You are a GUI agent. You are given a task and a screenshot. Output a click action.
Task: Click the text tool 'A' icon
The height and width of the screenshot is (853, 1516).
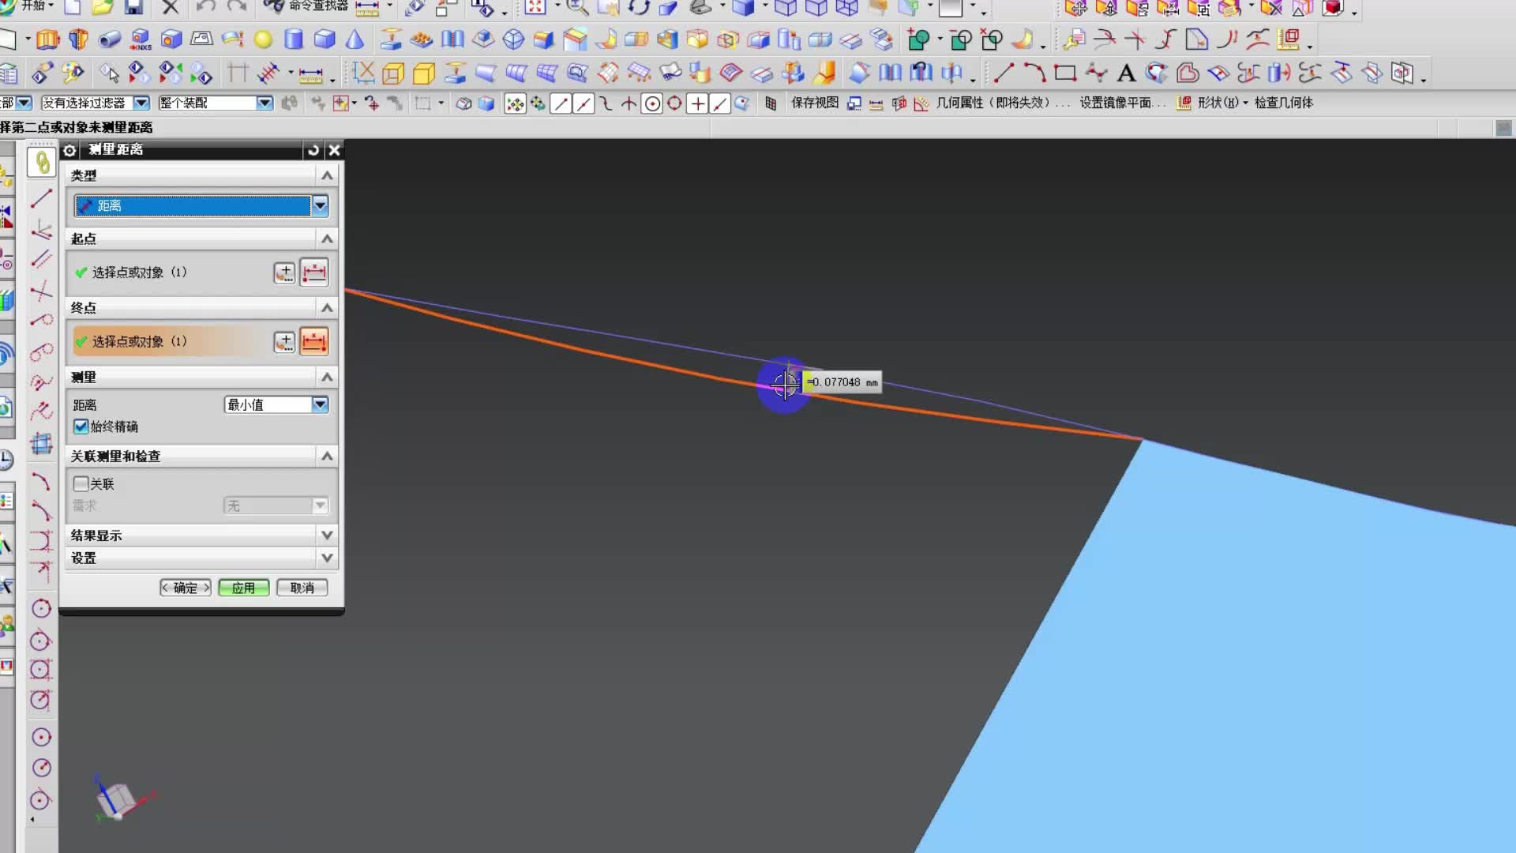click(x=1127, y=73)
